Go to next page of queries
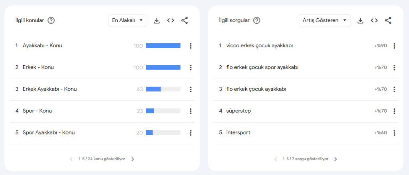The height and width of the screenshot is (175, 409). pyautogui.click(x=336, y=159)
